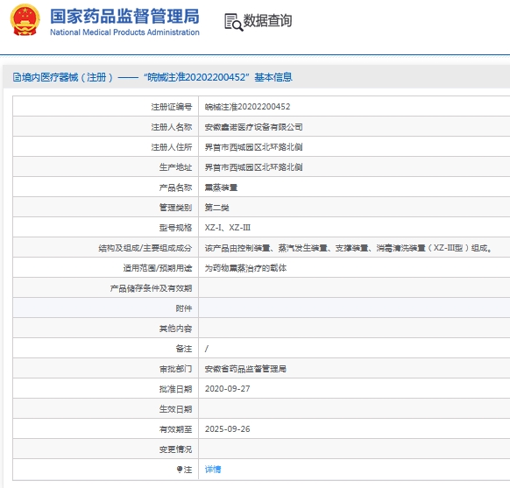
Task: Click the bullet icon beside 注
Action: tap(180, 469)
